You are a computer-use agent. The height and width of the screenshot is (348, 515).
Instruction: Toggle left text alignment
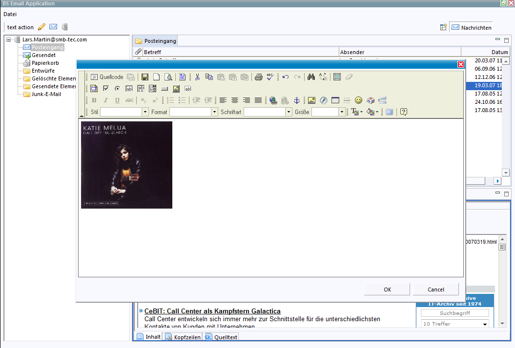223,100
